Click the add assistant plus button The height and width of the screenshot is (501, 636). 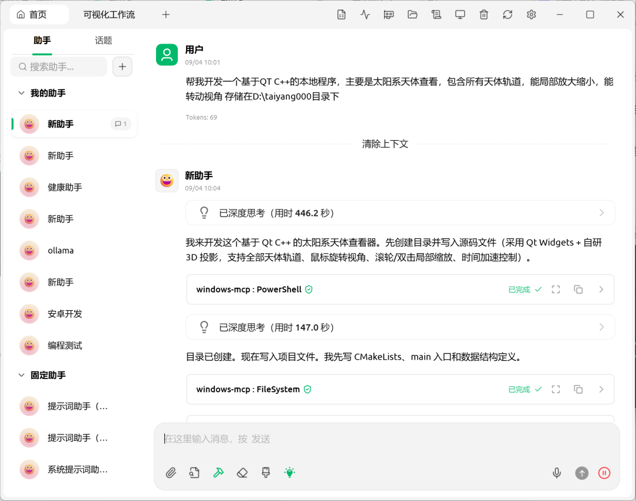(x=122, y=67)
